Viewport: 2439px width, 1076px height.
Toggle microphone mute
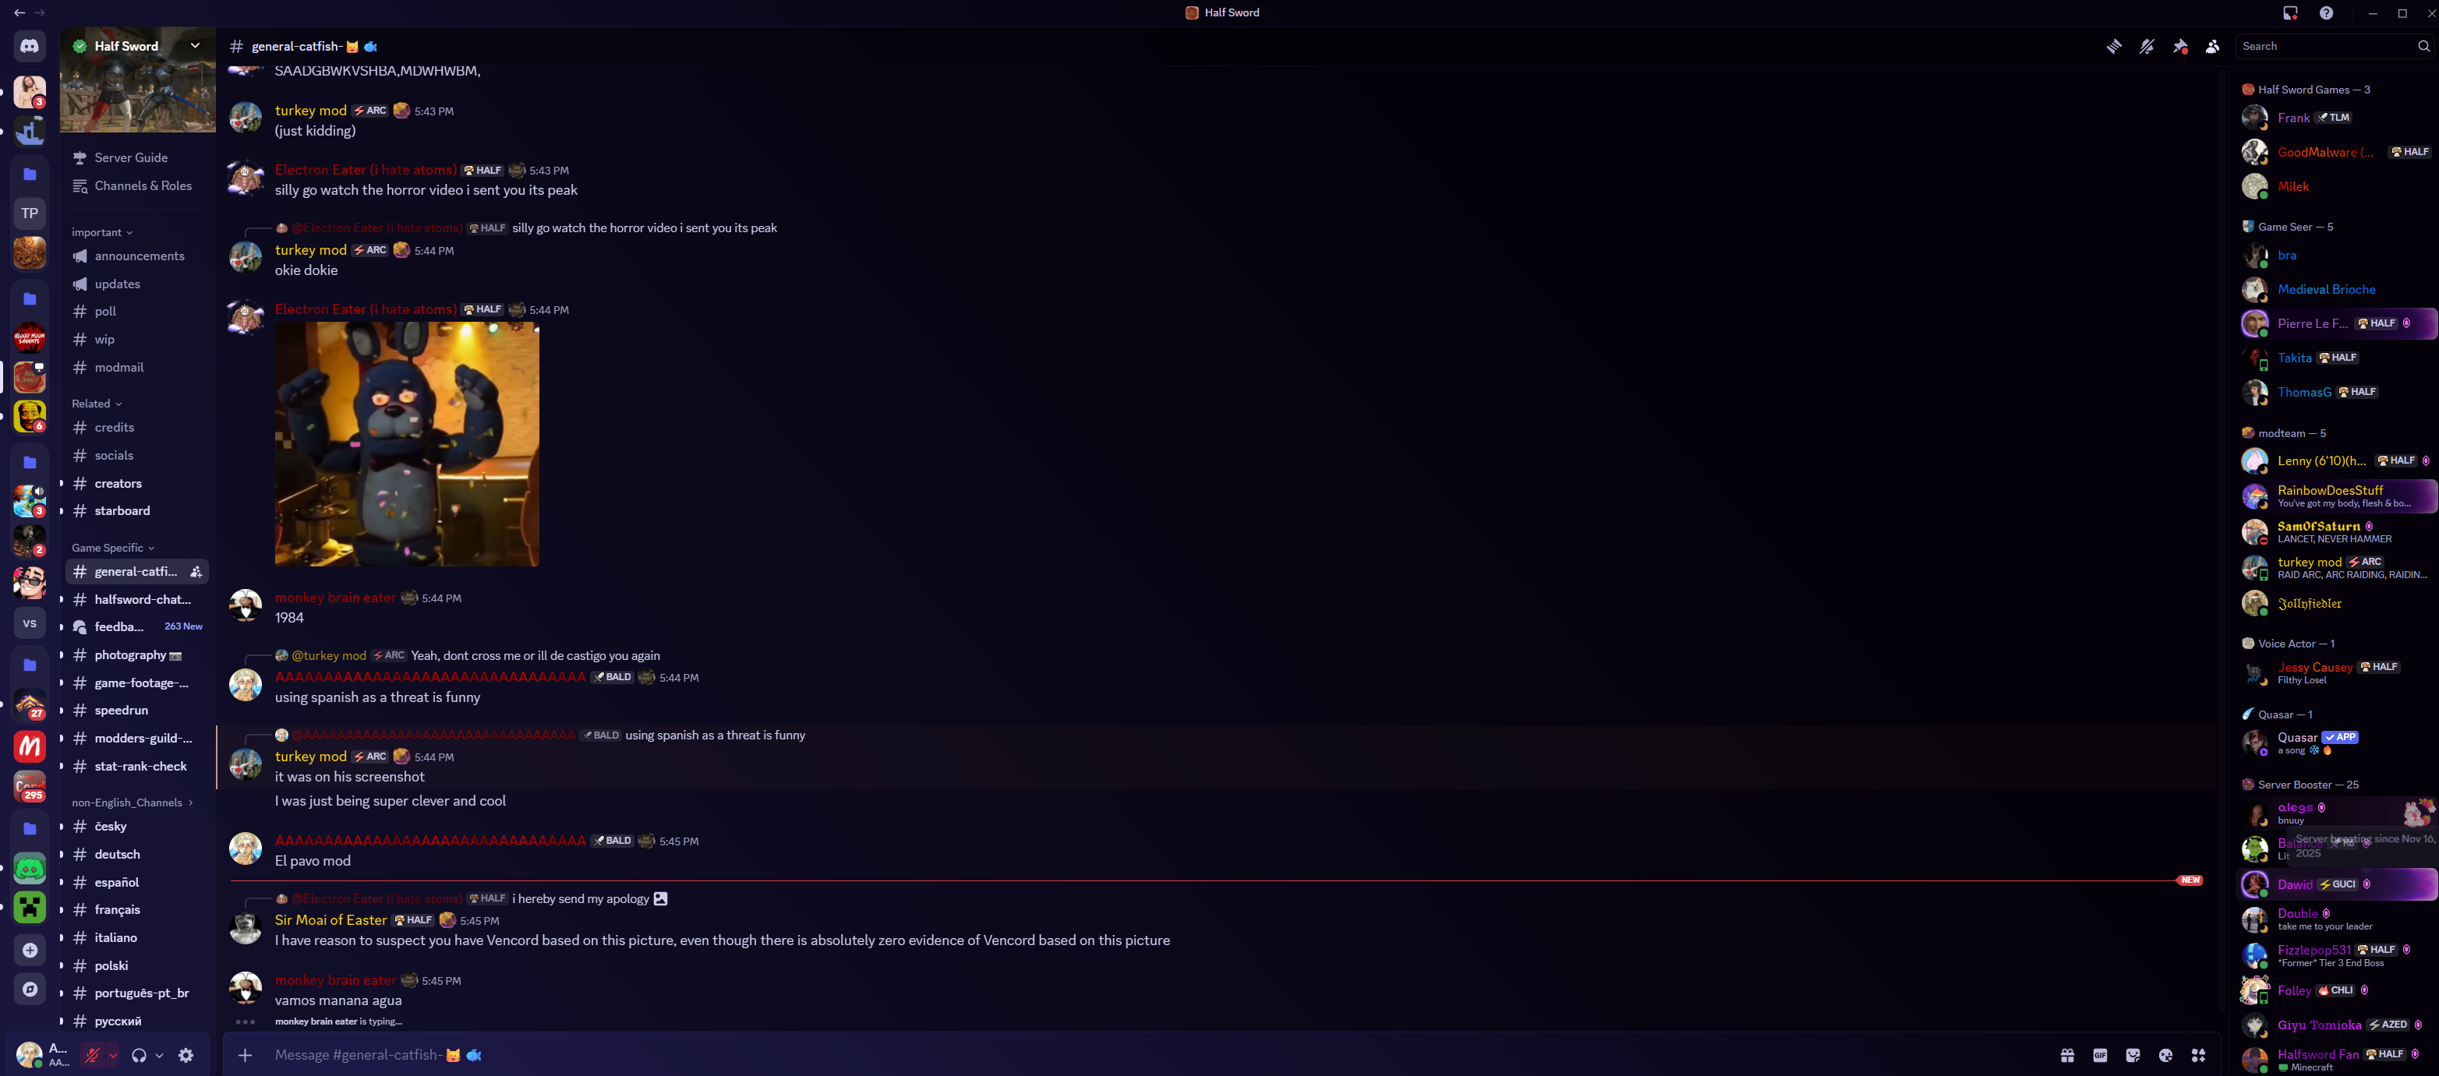click(x=92, y=1055)
